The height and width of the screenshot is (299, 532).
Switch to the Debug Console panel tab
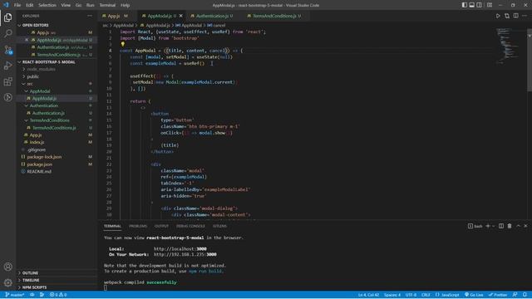coord(190,226)
